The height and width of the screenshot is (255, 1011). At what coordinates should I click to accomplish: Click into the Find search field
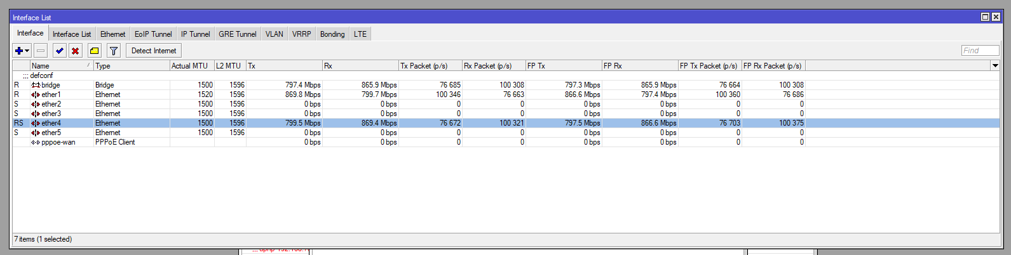point(980,51)
